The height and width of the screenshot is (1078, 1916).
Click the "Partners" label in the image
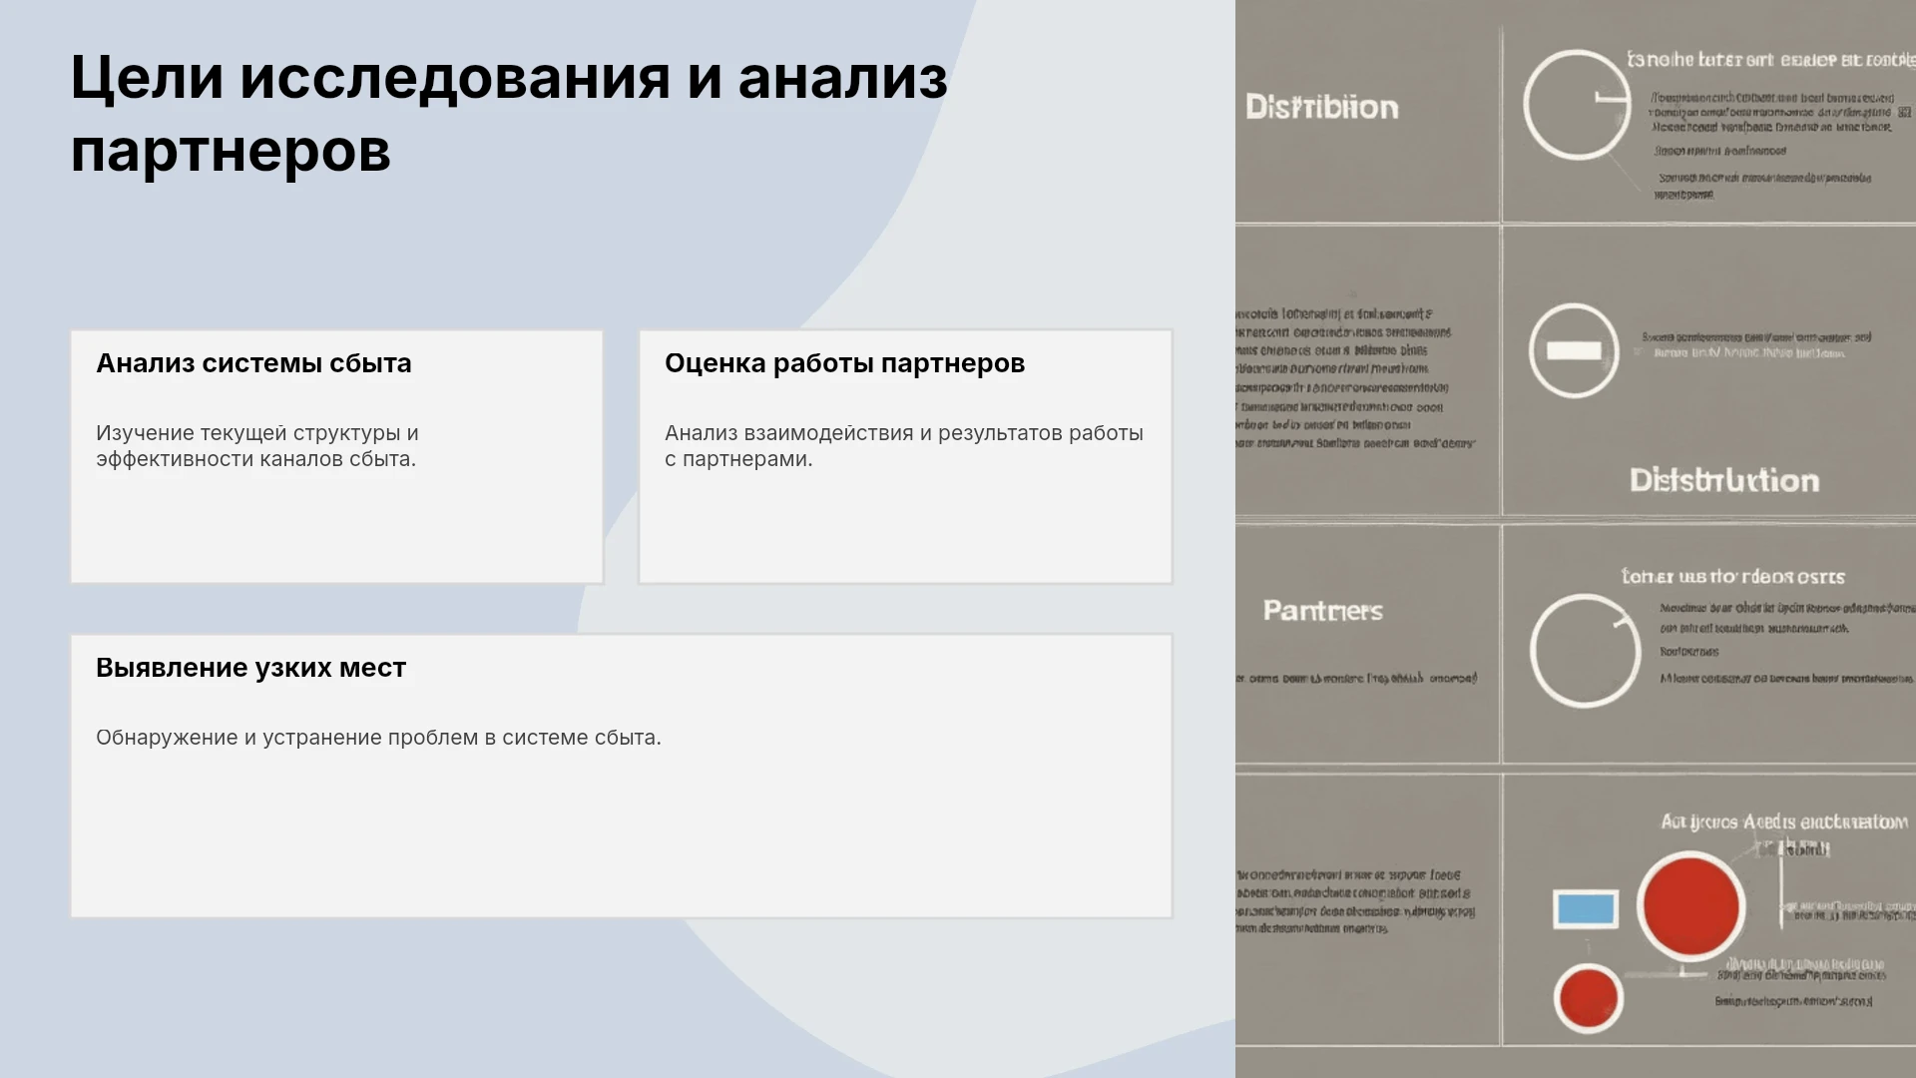click(1323, 611)
